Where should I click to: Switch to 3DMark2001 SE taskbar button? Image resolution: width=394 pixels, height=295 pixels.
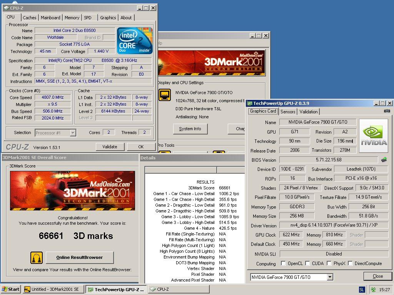click(53, 289)
